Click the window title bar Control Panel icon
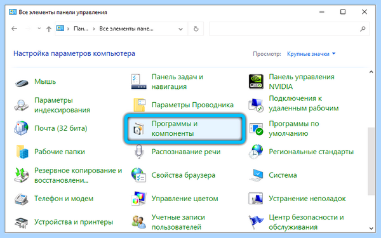 (x=13, y=12)
